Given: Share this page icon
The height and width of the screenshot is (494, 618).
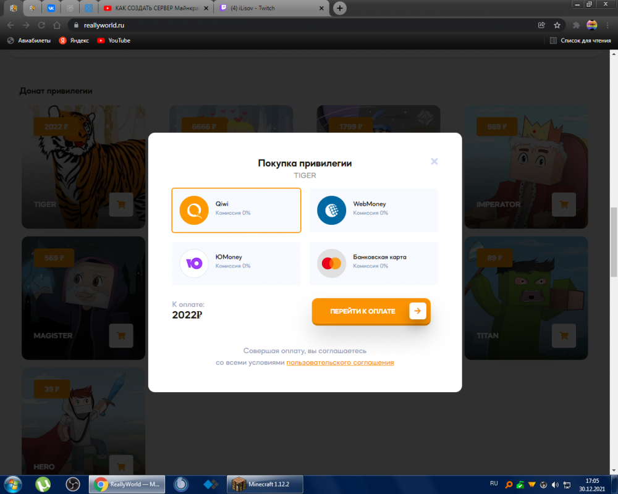Looking at the screenshot, I should (541, 25).
